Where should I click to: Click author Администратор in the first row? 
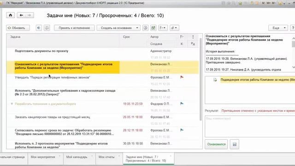(x=161, y=51)
